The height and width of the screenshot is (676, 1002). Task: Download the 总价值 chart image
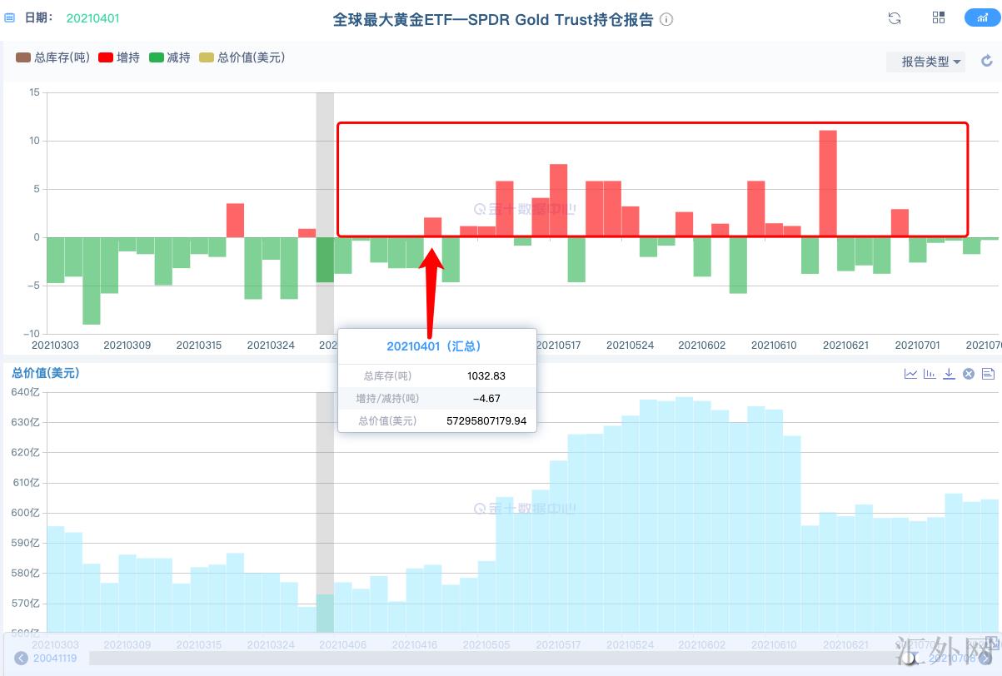pos(949,374)
